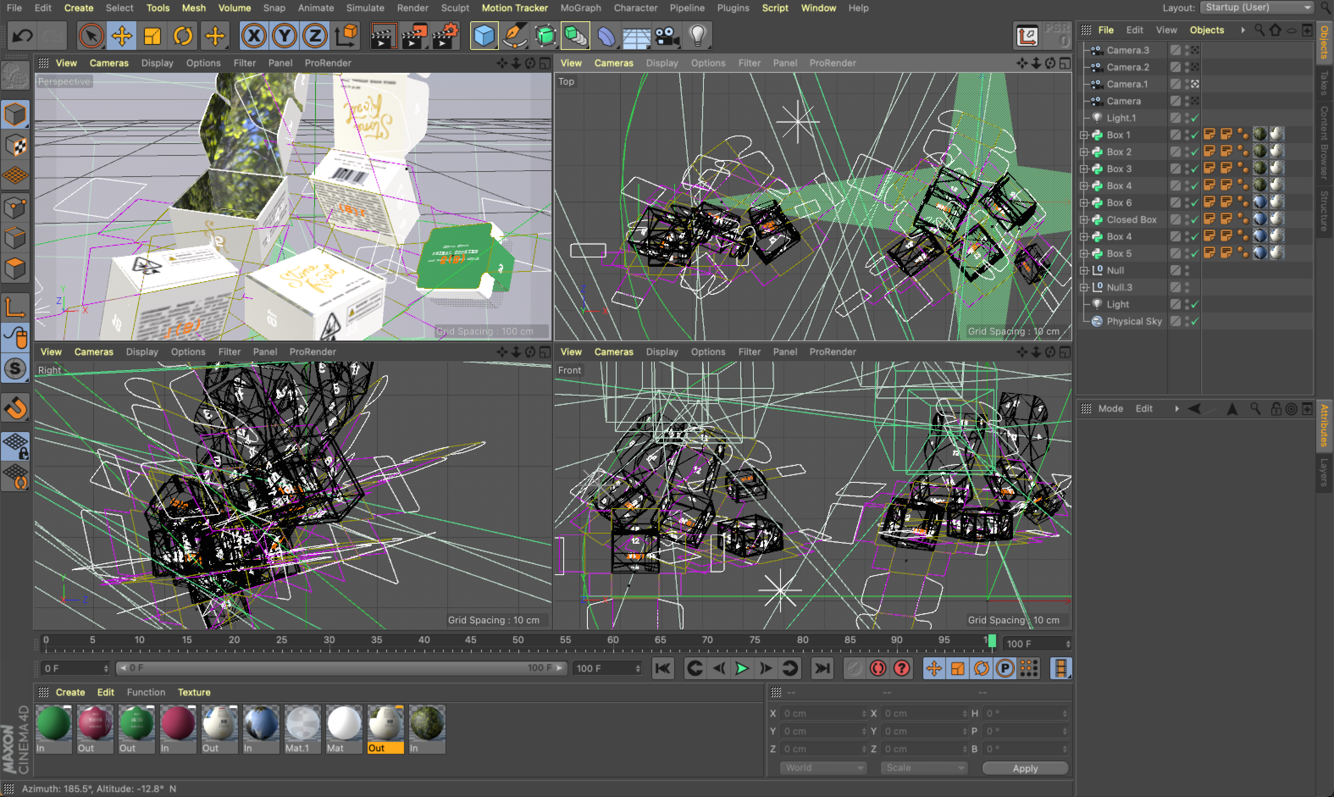
Task: Click Render View clapperboard icon
Action: 383,36
